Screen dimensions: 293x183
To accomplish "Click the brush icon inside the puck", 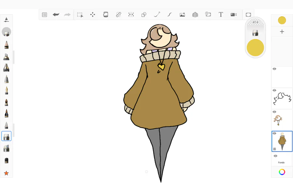I will [255, 33].
